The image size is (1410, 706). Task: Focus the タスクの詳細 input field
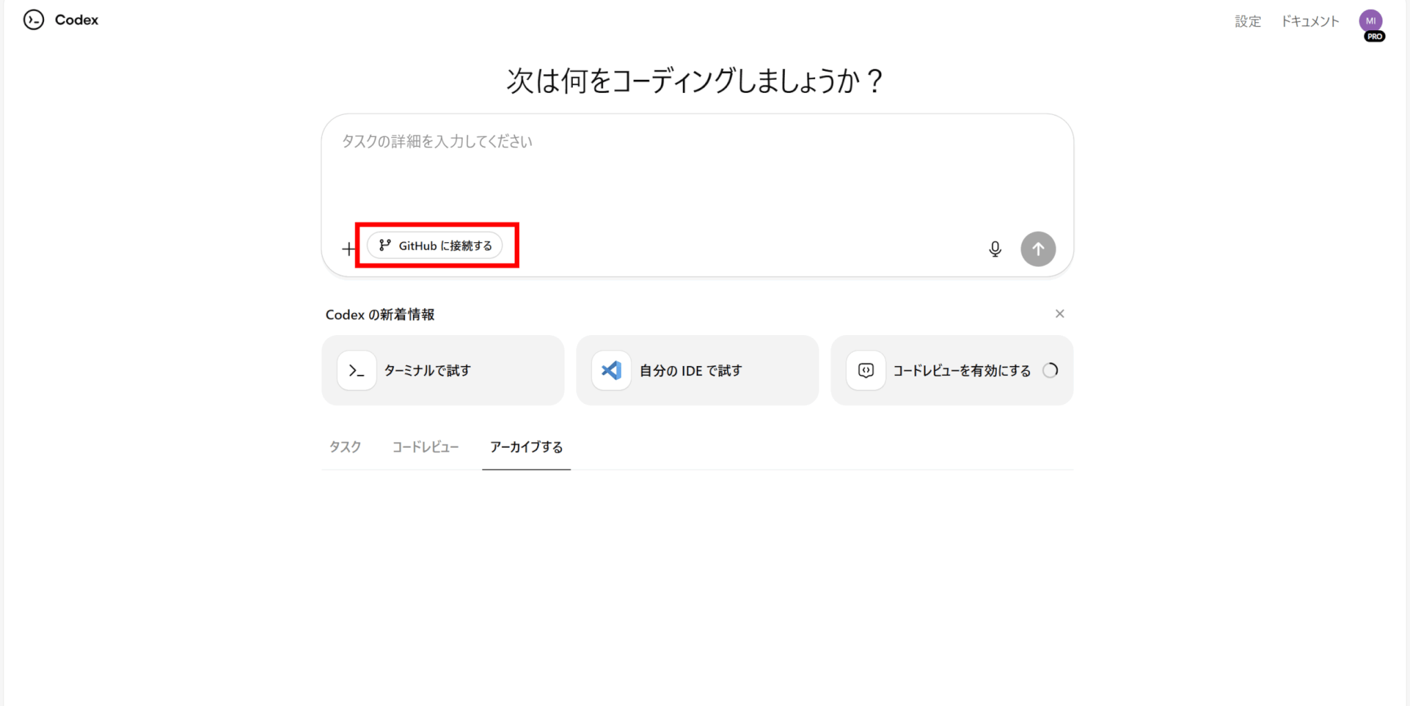[695, 172]
